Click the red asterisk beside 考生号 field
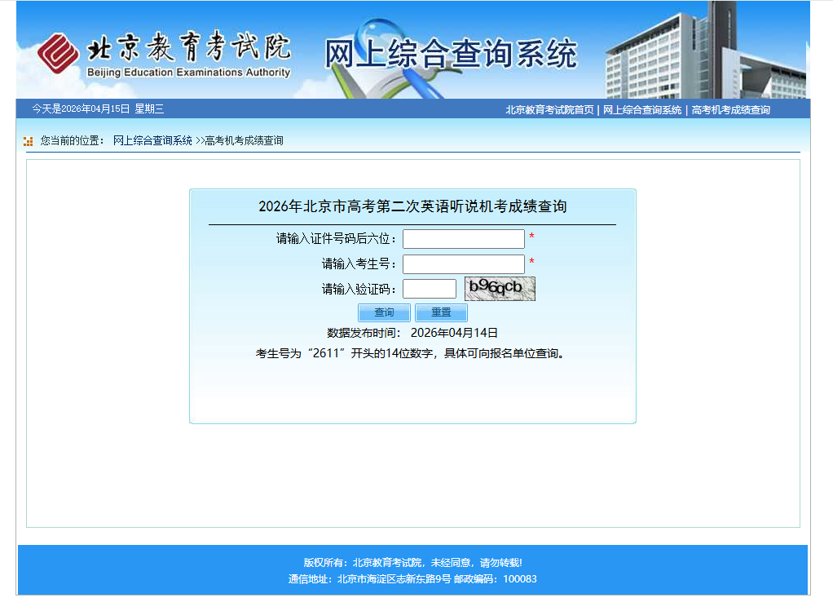This screenshot has width=833, height=611. pyautogui.click(x=531, y=263)
